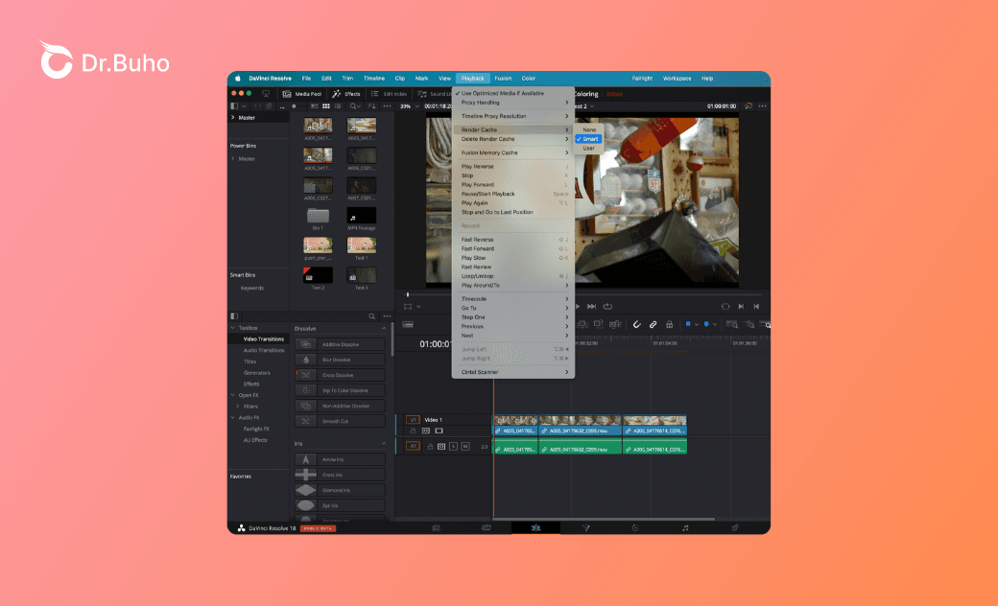Screen dimensions: 998x606
Task: Choose Play Reverse from Playback menu
Action: coord(477,167)
